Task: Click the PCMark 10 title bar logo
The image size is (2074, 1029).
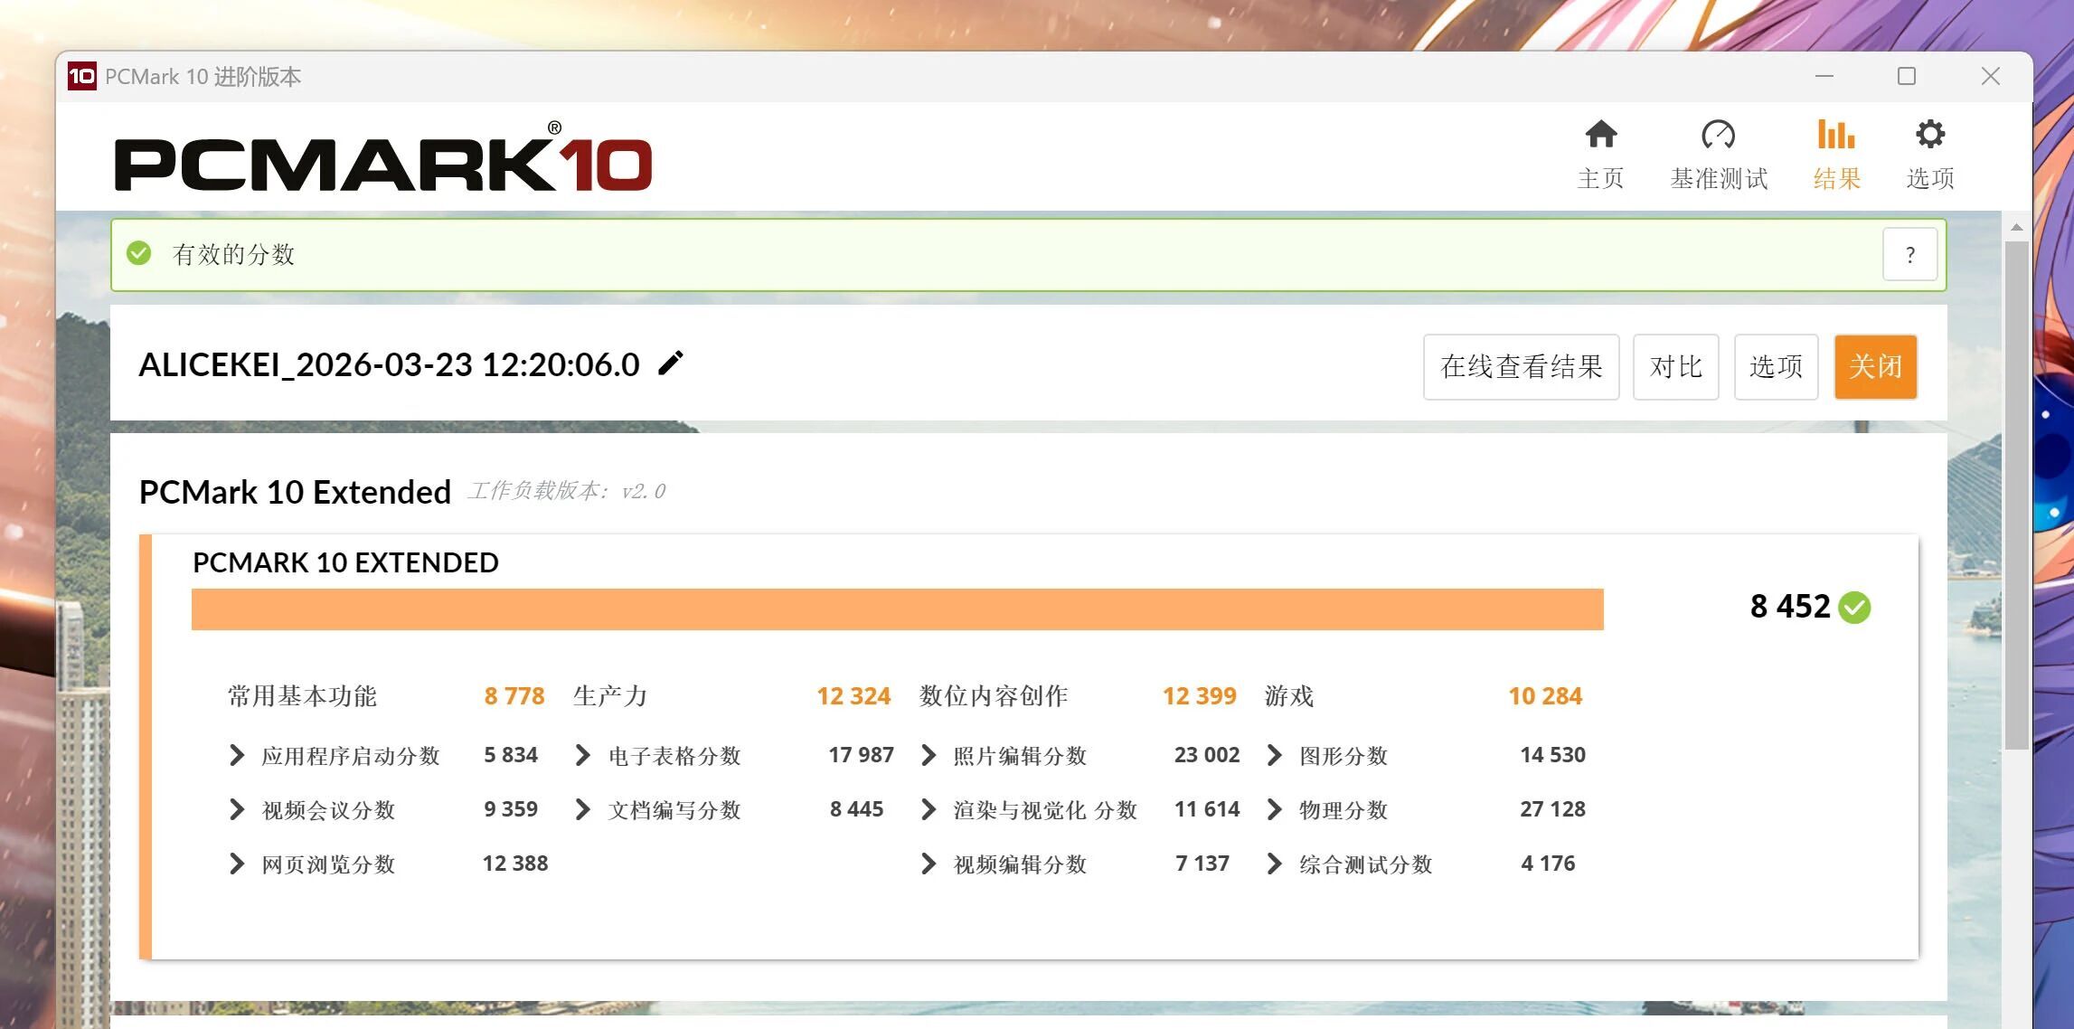Action: [81, 76]
